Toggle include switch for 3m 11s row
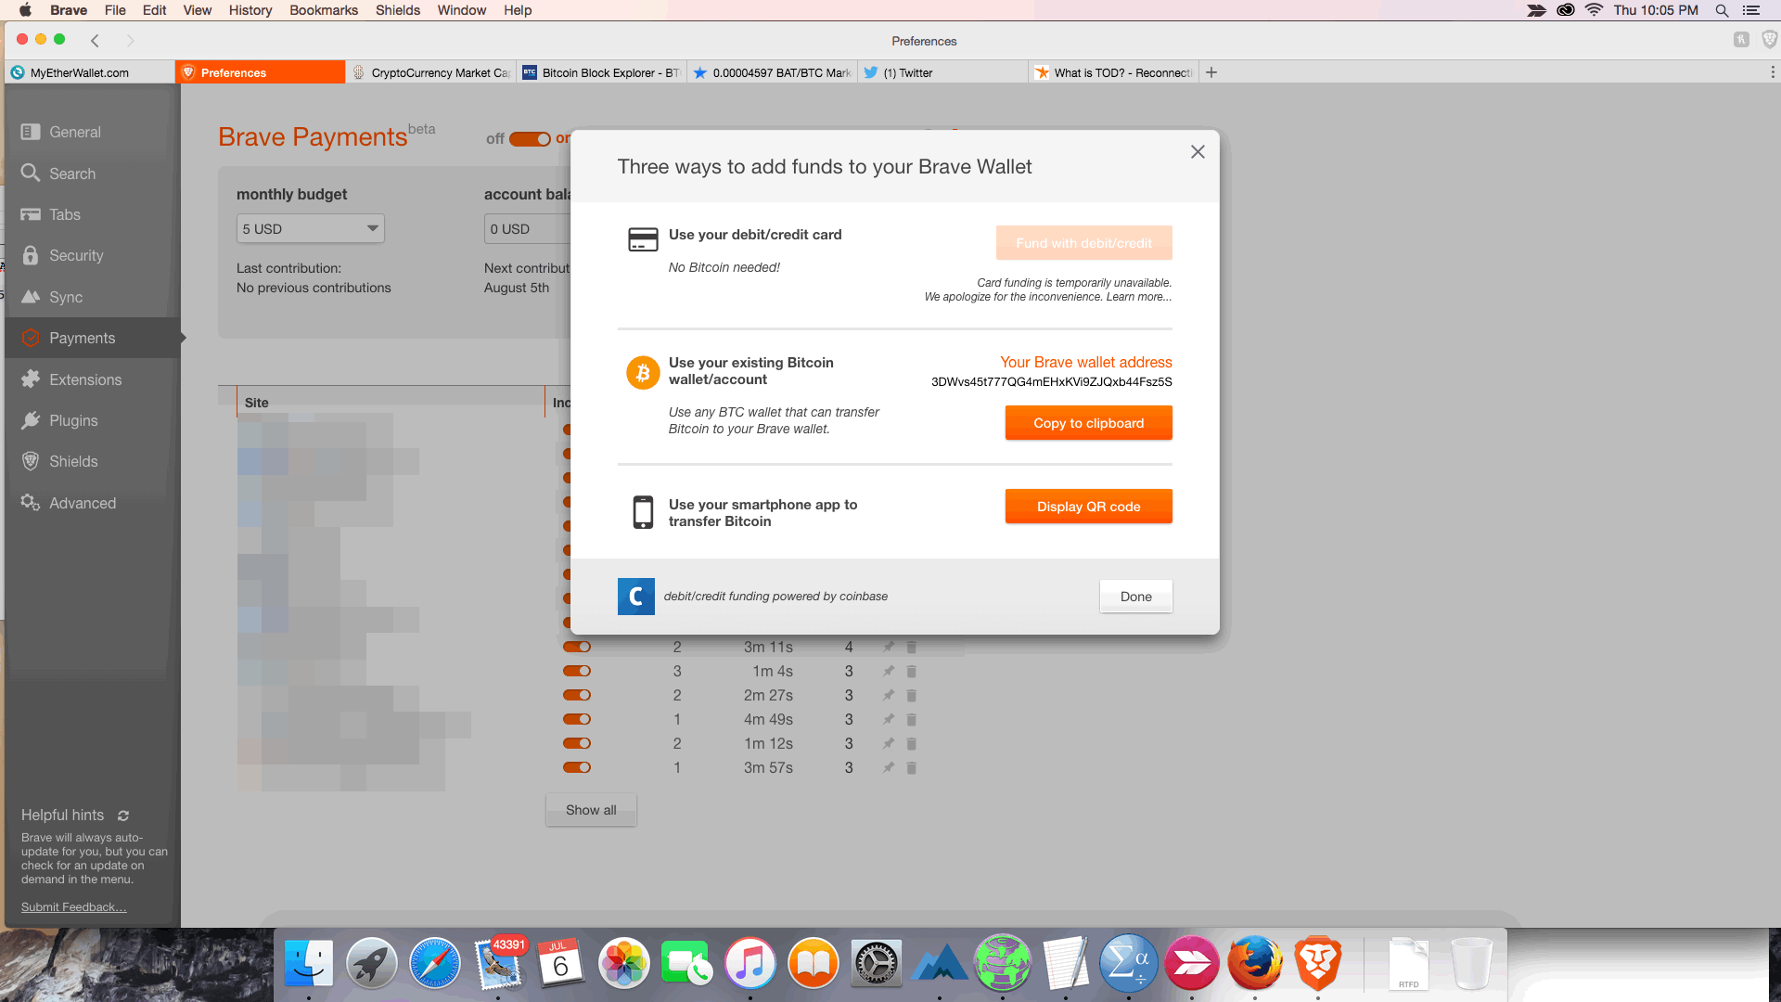 click(x=577, y=647)
